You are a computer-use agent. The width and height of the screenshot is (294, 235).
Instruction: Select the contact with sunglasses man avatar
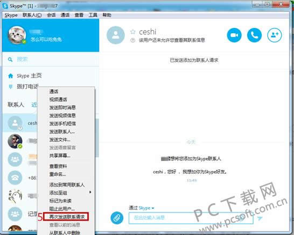coord(15,141)
